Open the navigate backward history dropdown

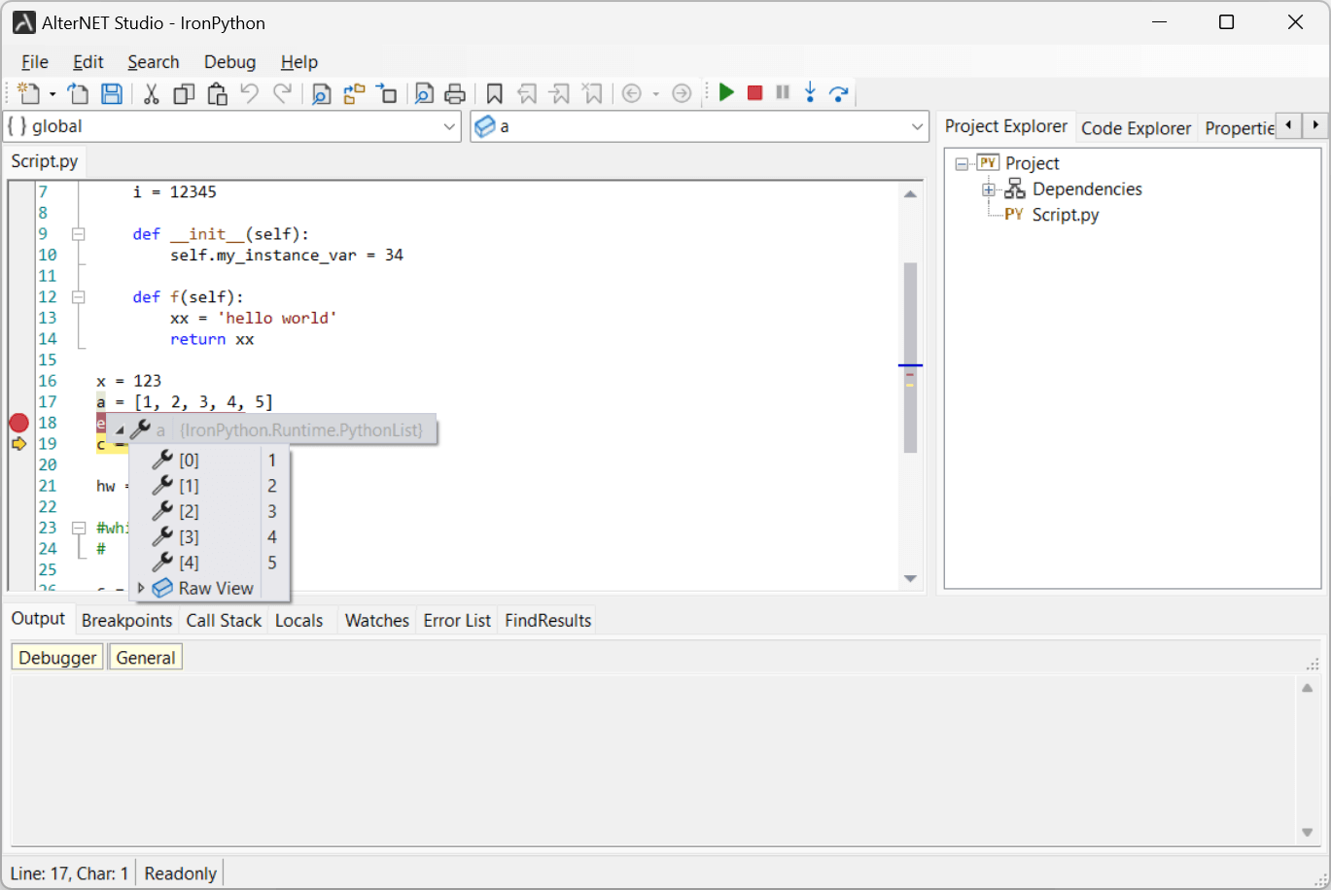tap(655, 94)
